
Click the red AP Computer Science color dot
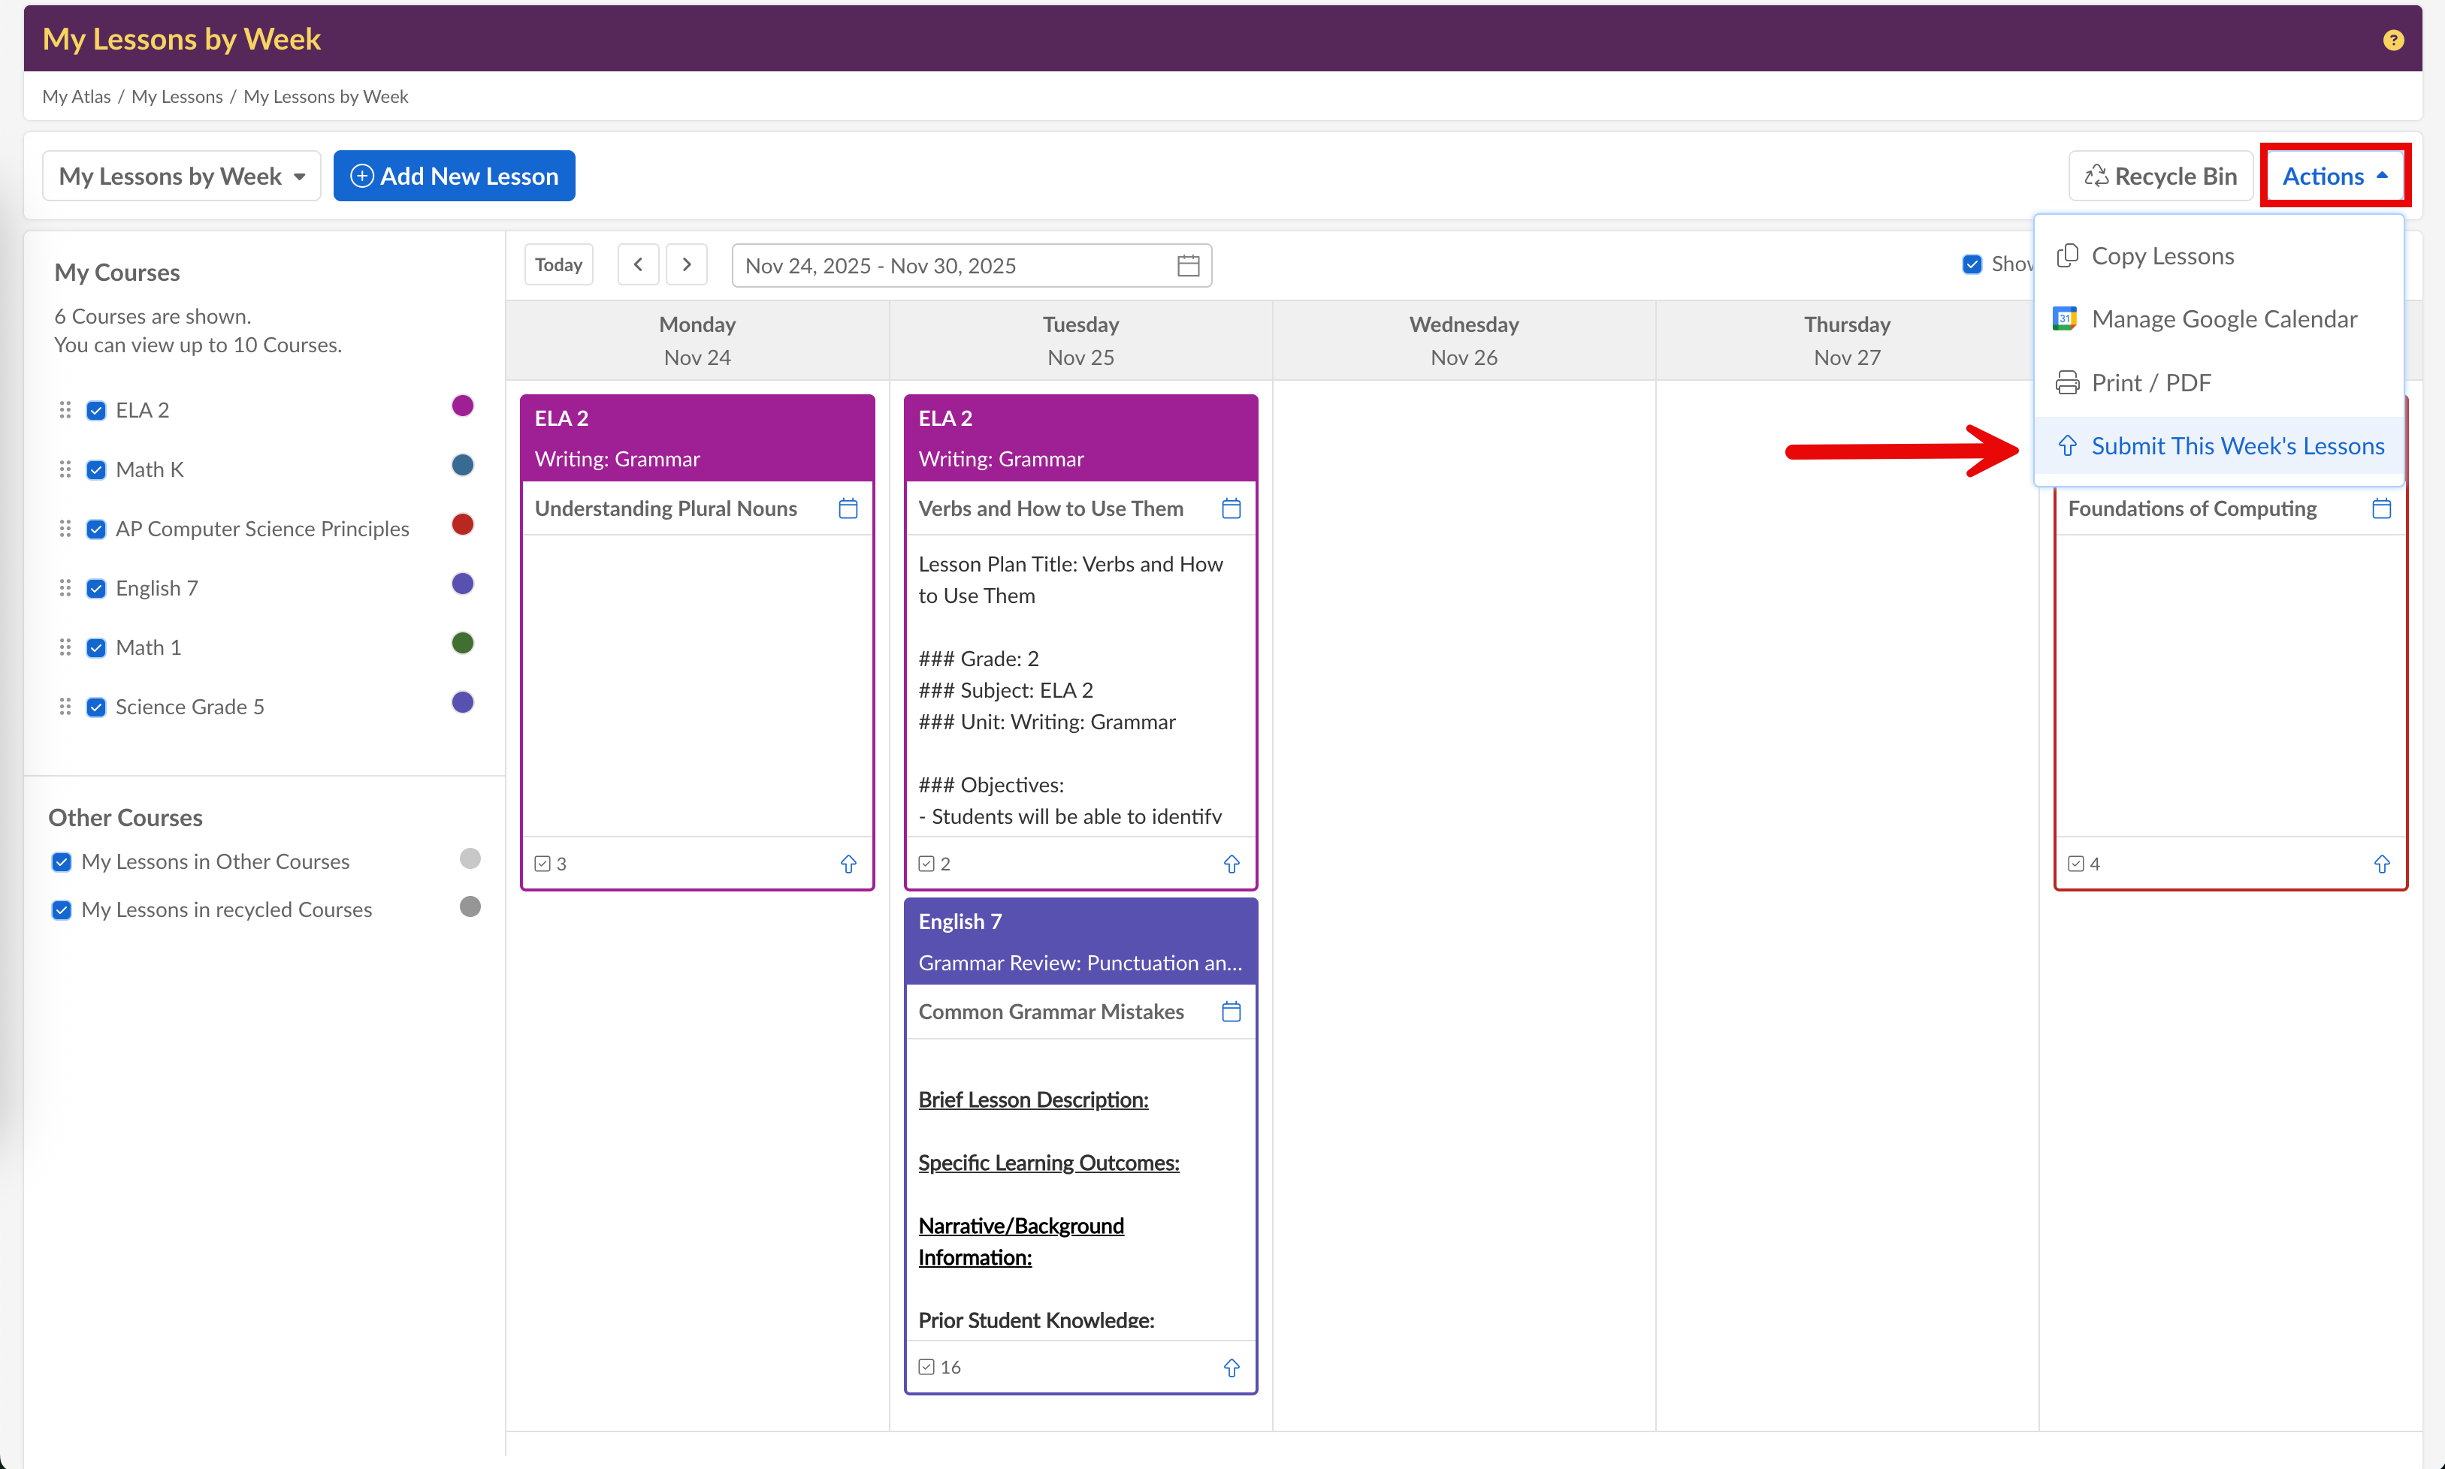(462, 525)
